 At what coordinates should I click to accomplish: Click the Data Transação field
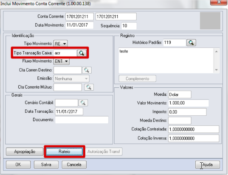[x=69, y=111]
